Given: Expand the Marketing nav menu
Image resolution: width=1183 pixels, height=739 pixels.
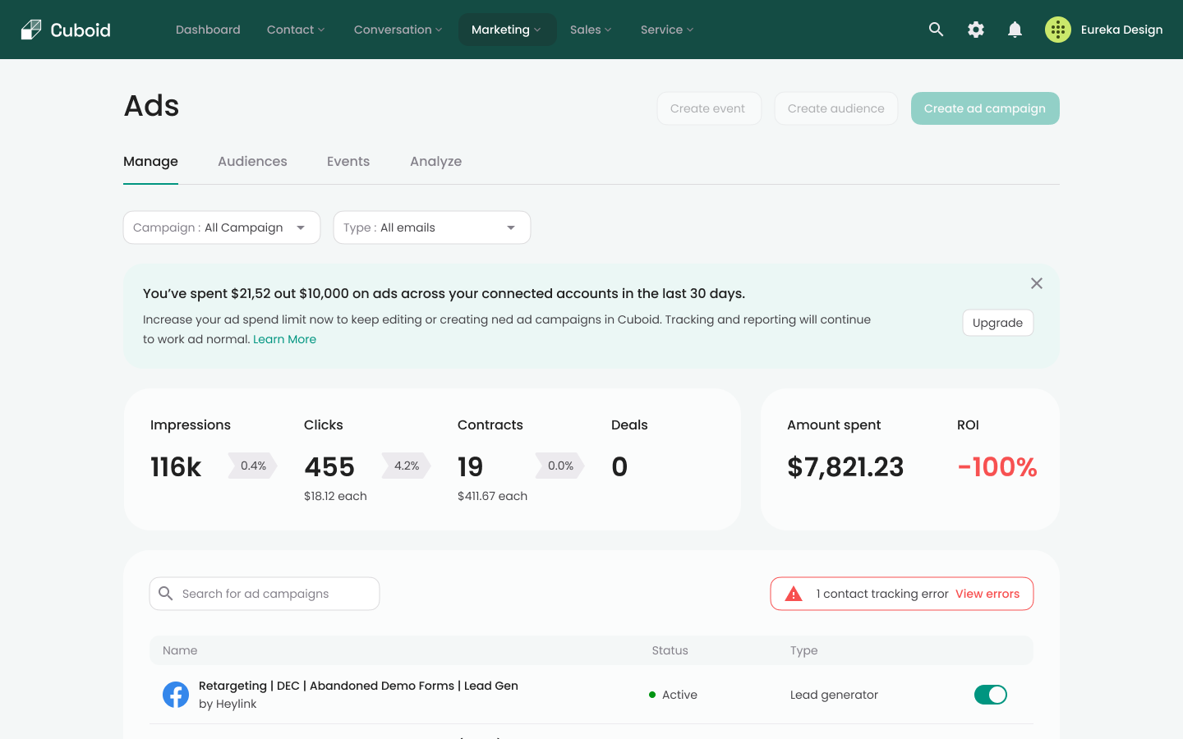Looking at the screenshot, I should pos(506,30).
